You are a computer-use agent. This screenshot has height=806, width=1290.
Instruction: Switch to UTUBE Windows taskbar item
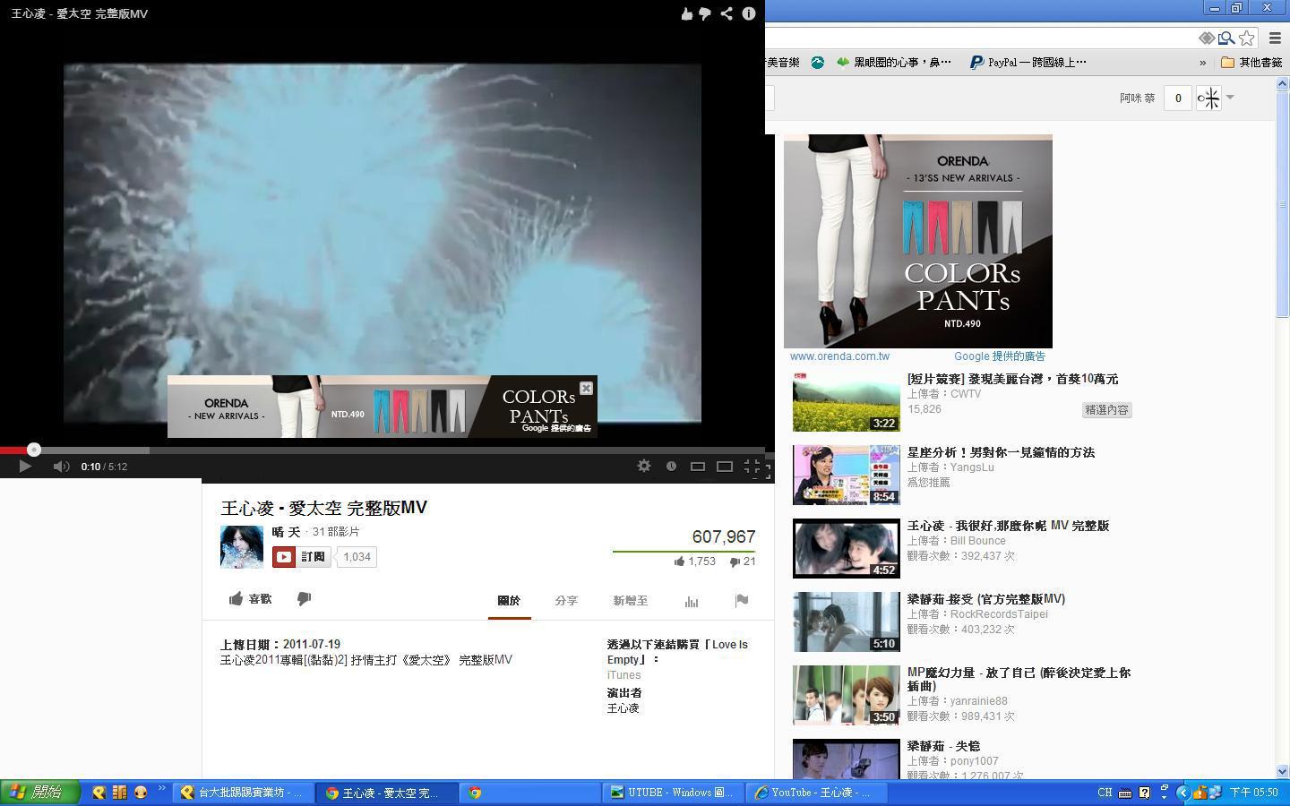coord(672,793)
